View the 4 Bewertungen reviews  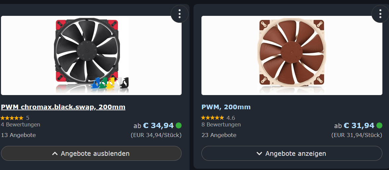(x=21, y=124)
